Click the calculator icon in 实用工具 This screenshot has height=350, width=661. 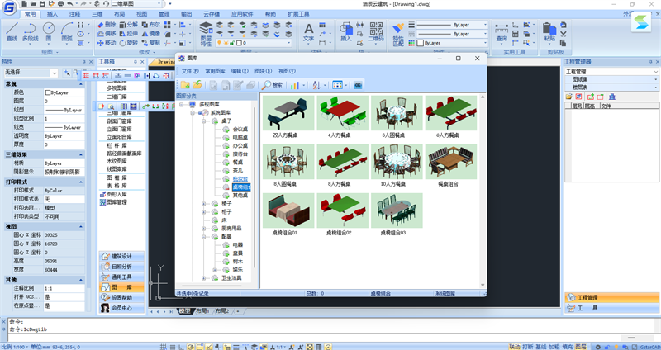point(515,34)
